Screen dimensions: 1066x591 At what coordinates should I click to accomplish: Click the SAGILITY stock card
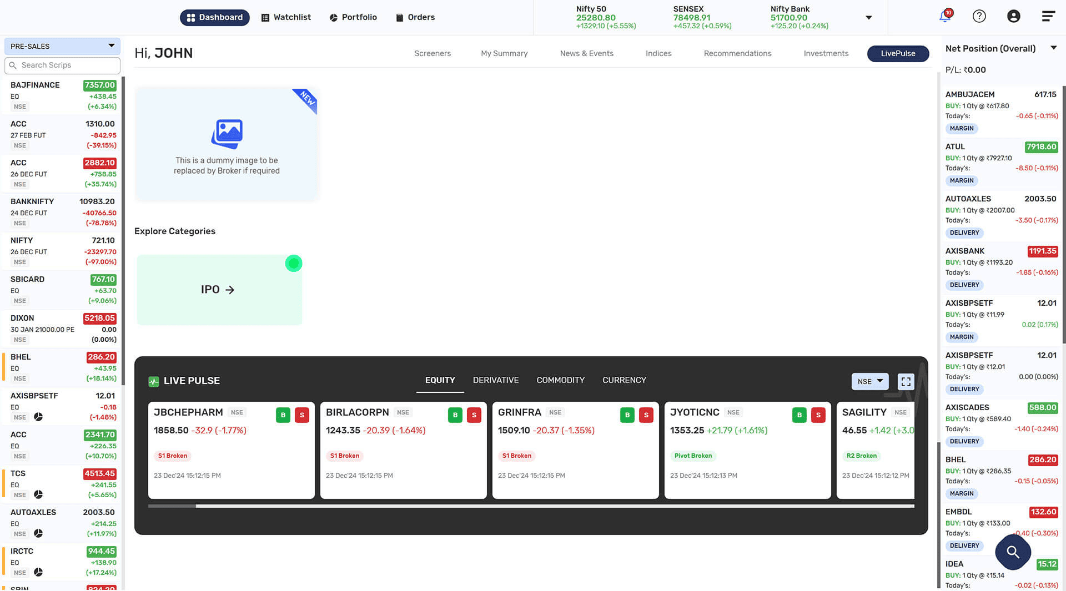876,450
